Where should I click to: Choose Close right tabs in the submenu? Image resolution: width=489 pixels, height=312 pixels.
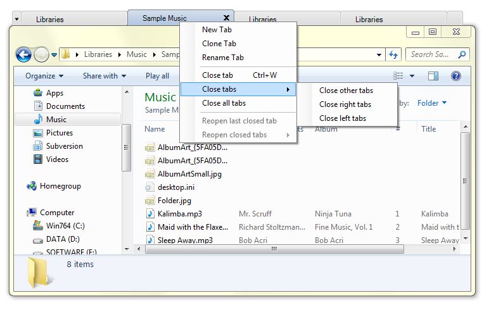click(345, 104)
